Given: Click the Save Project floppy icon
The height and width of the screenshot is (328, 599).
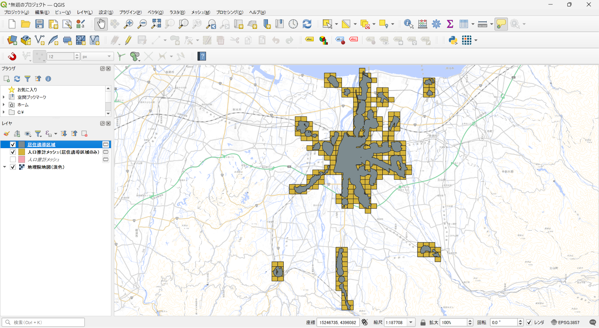Looking at the screenshot, I should 39,24.
